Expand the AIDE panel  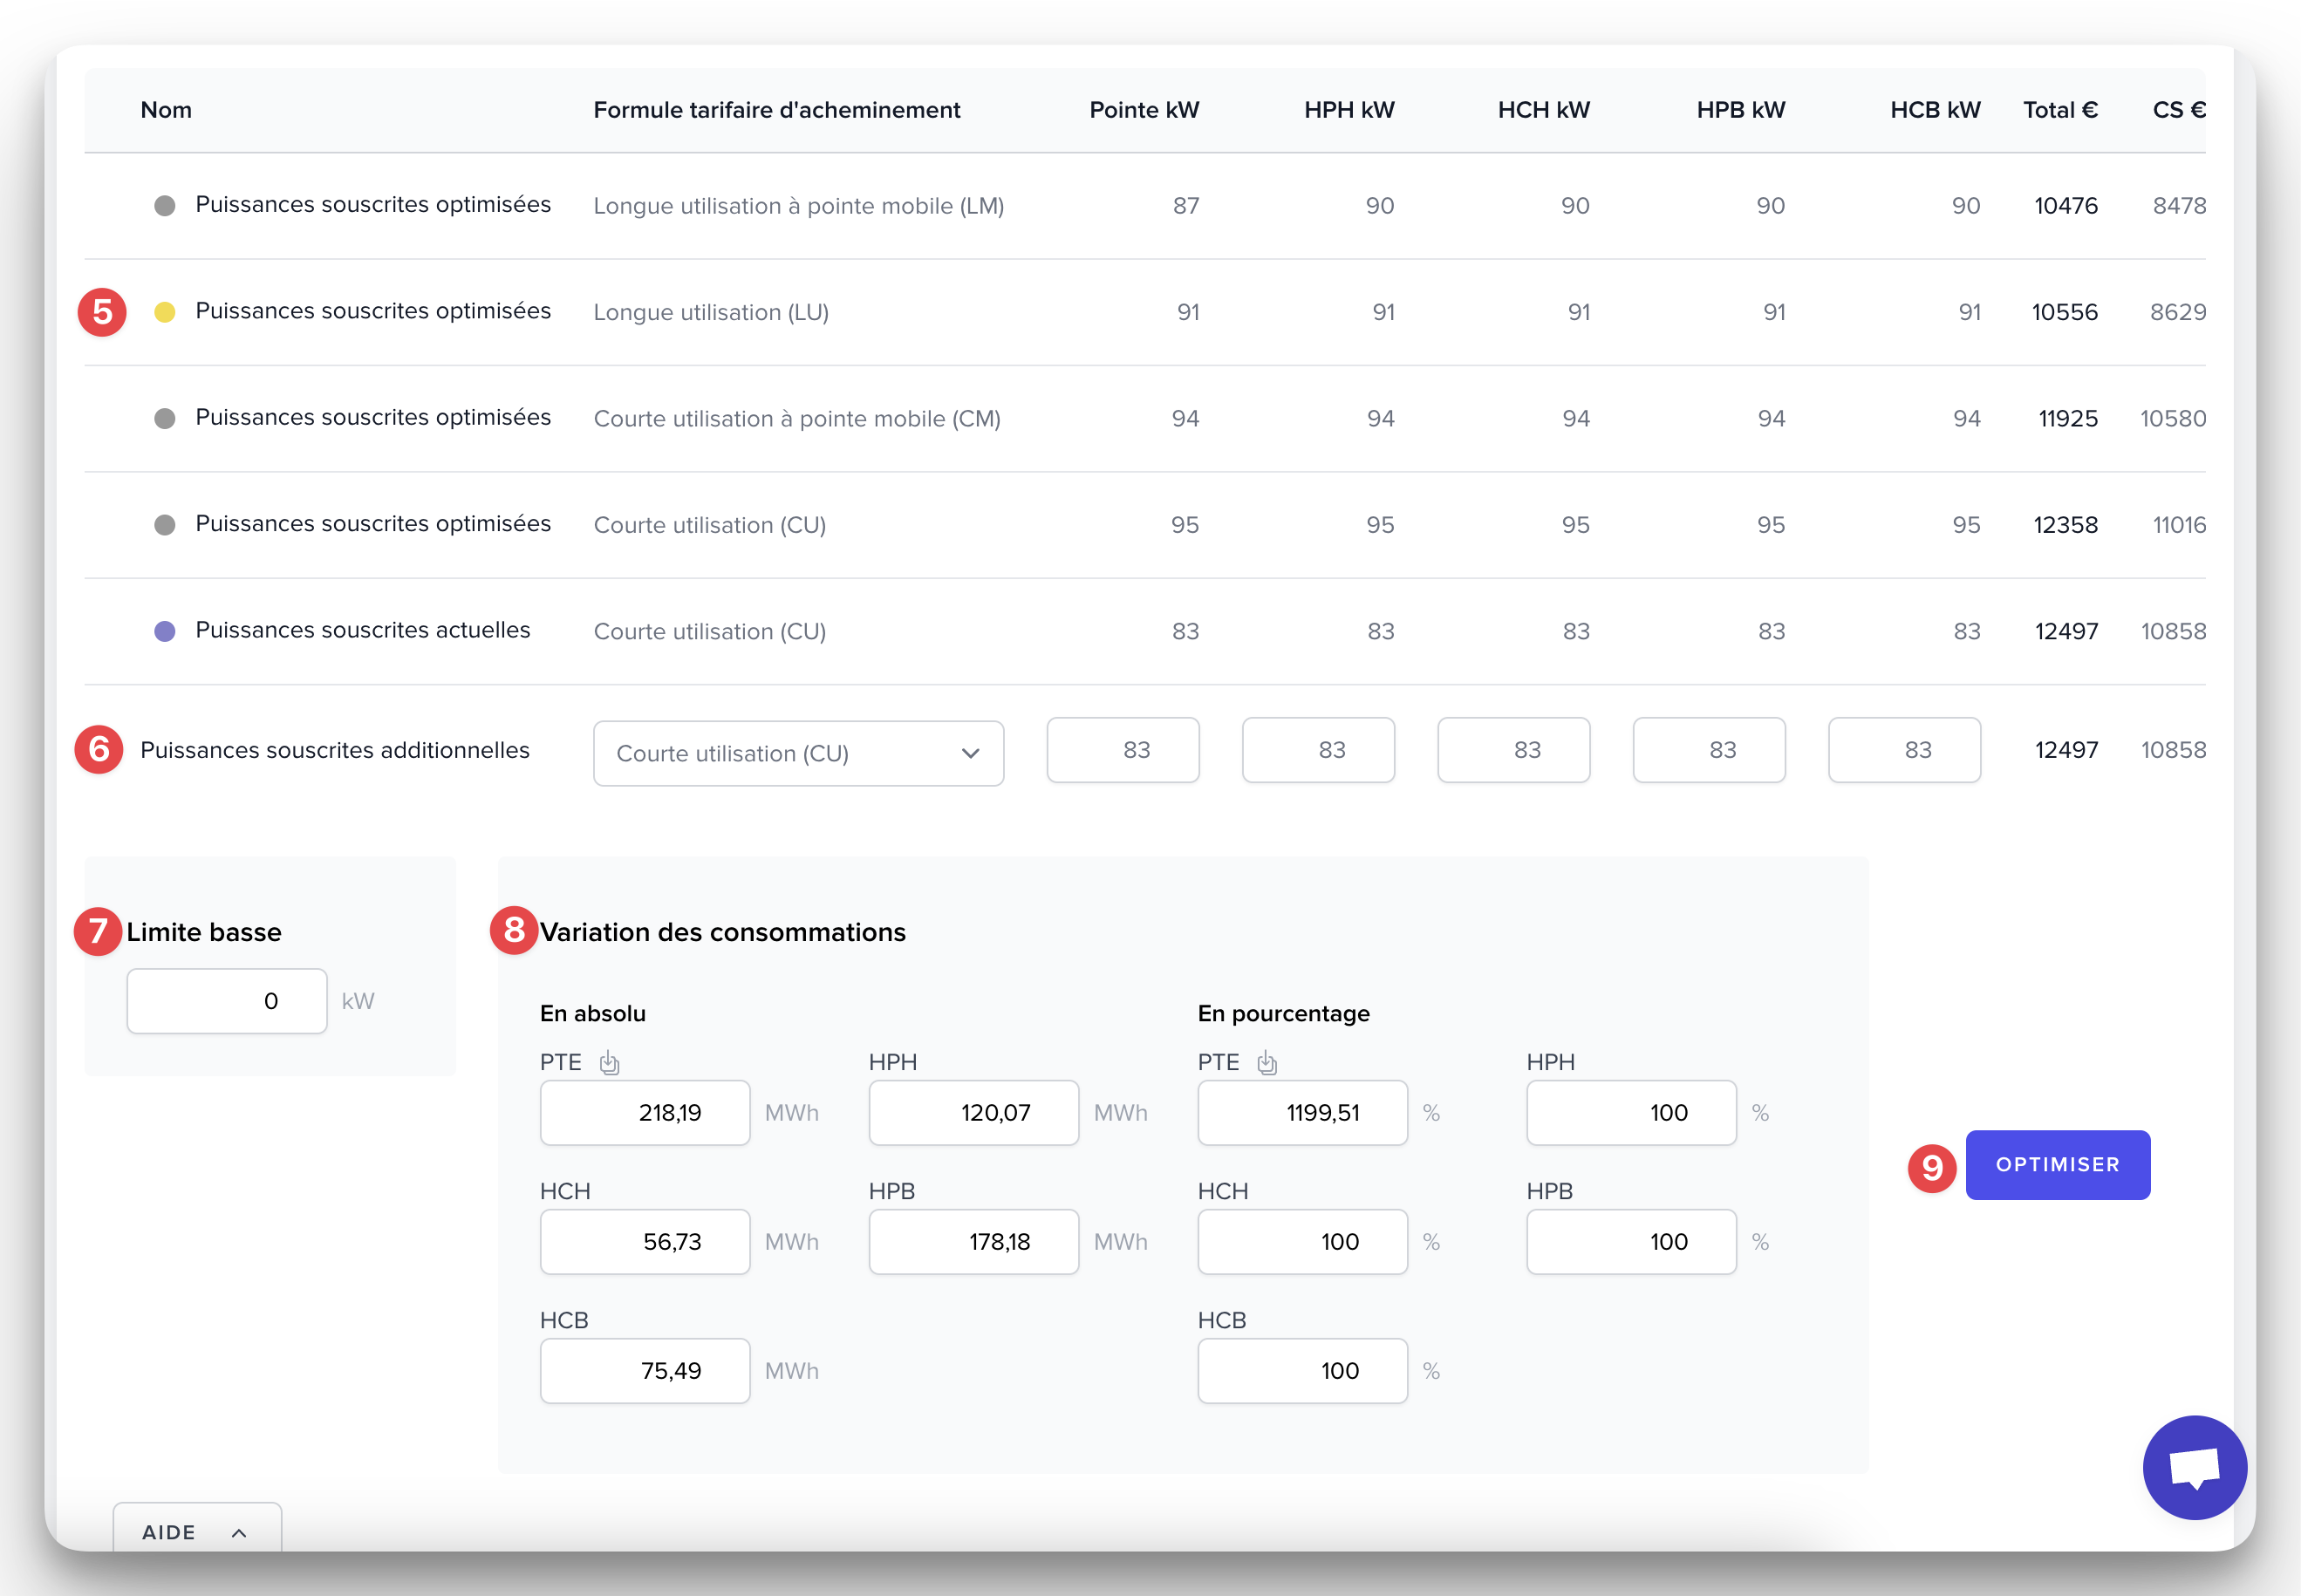click(197, 1532)
